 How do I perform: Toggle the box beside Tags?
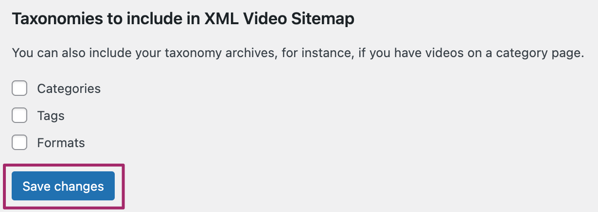(x=19, y=116)
